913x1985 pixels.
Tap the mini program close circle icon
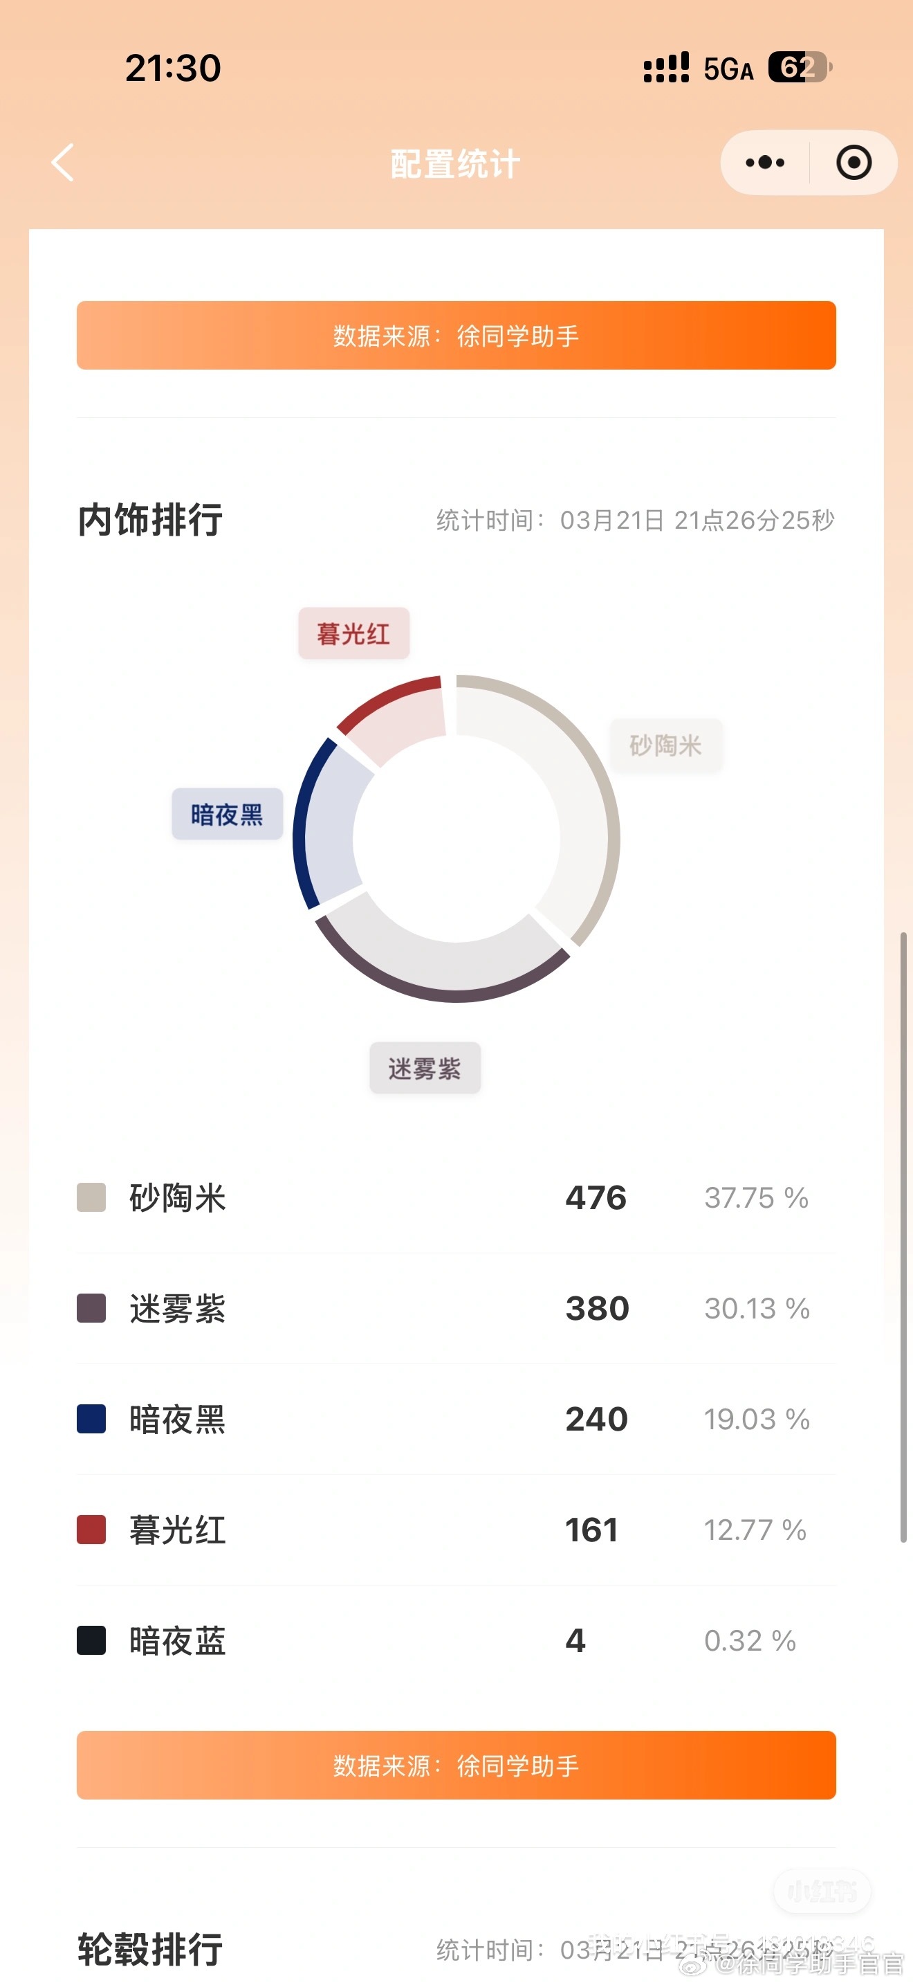tap(853, 163)
